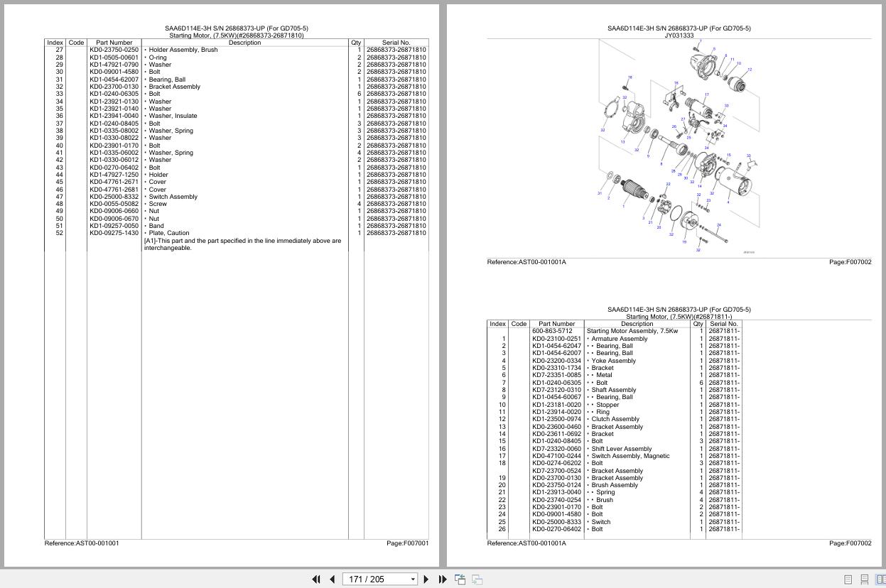The height and width of the screenshot is (588, 886).
Task: Click part number KD1-0454-62007 in left table
Action: pyautogui.click(x=114, y=80)
